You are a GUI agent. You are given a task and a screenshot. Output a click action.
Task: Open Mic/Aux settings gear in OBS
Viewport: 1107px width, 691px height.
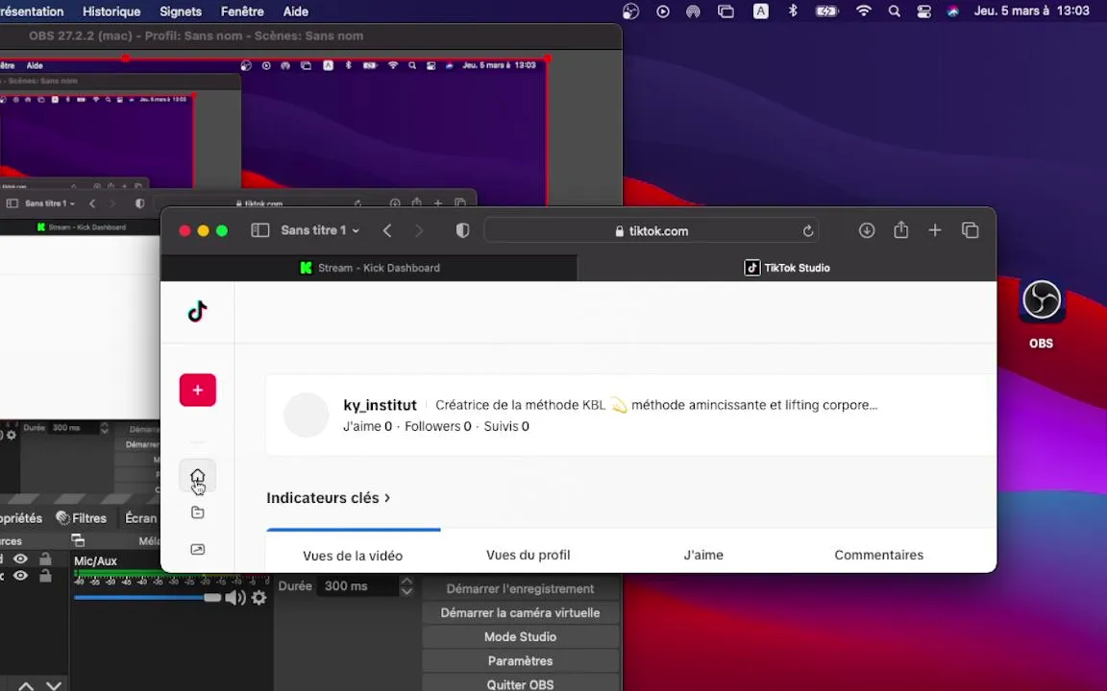[259, 598]
